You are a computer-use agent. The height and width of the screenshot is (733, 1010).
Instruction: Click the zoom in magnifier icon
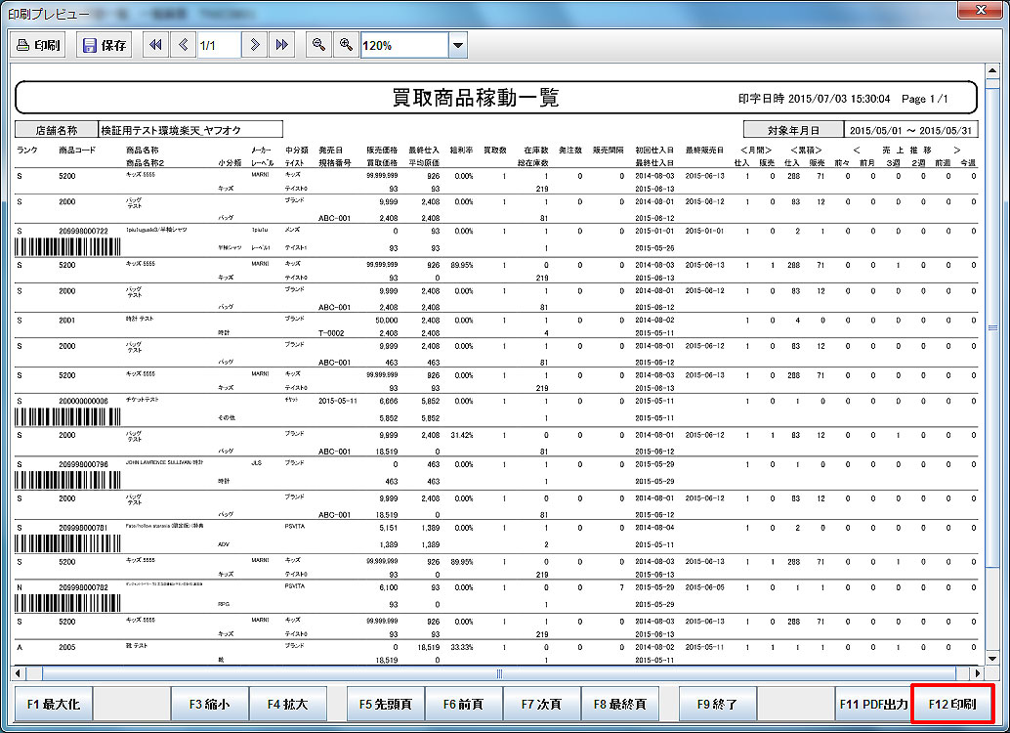(345, 45)
